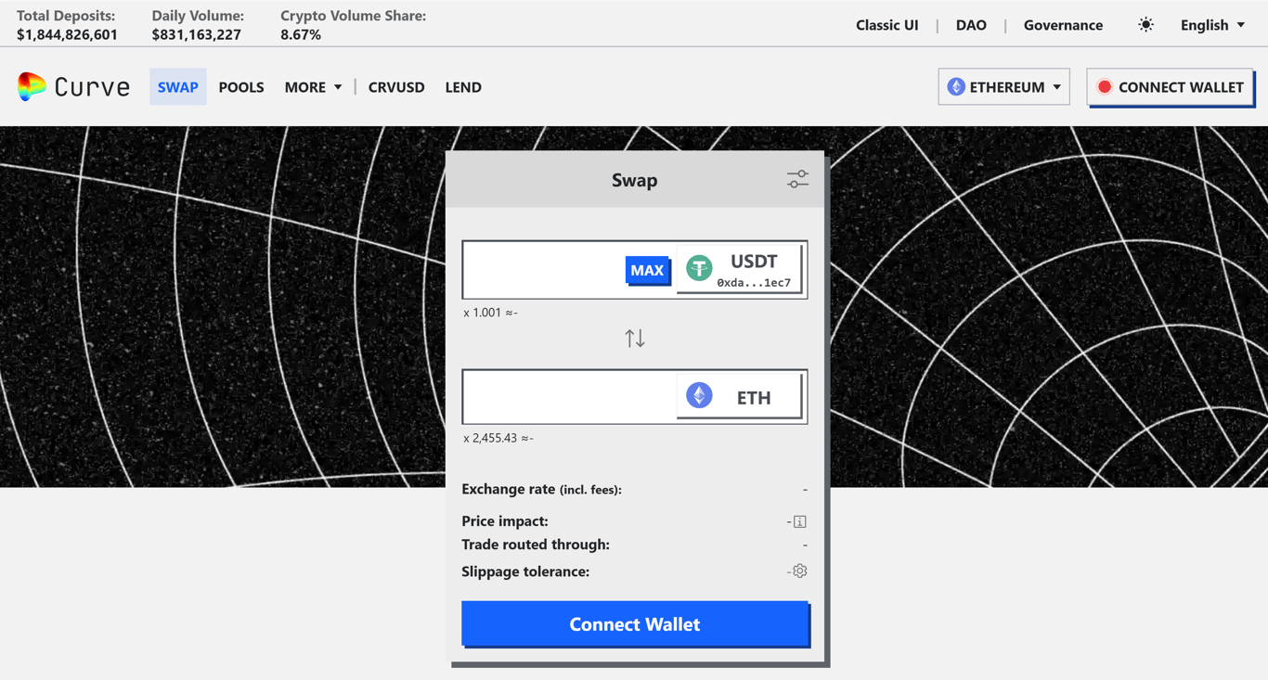Screen dimensions: 1268x680
Task: Focus the USDT amount input field
Action: point(545,270)
